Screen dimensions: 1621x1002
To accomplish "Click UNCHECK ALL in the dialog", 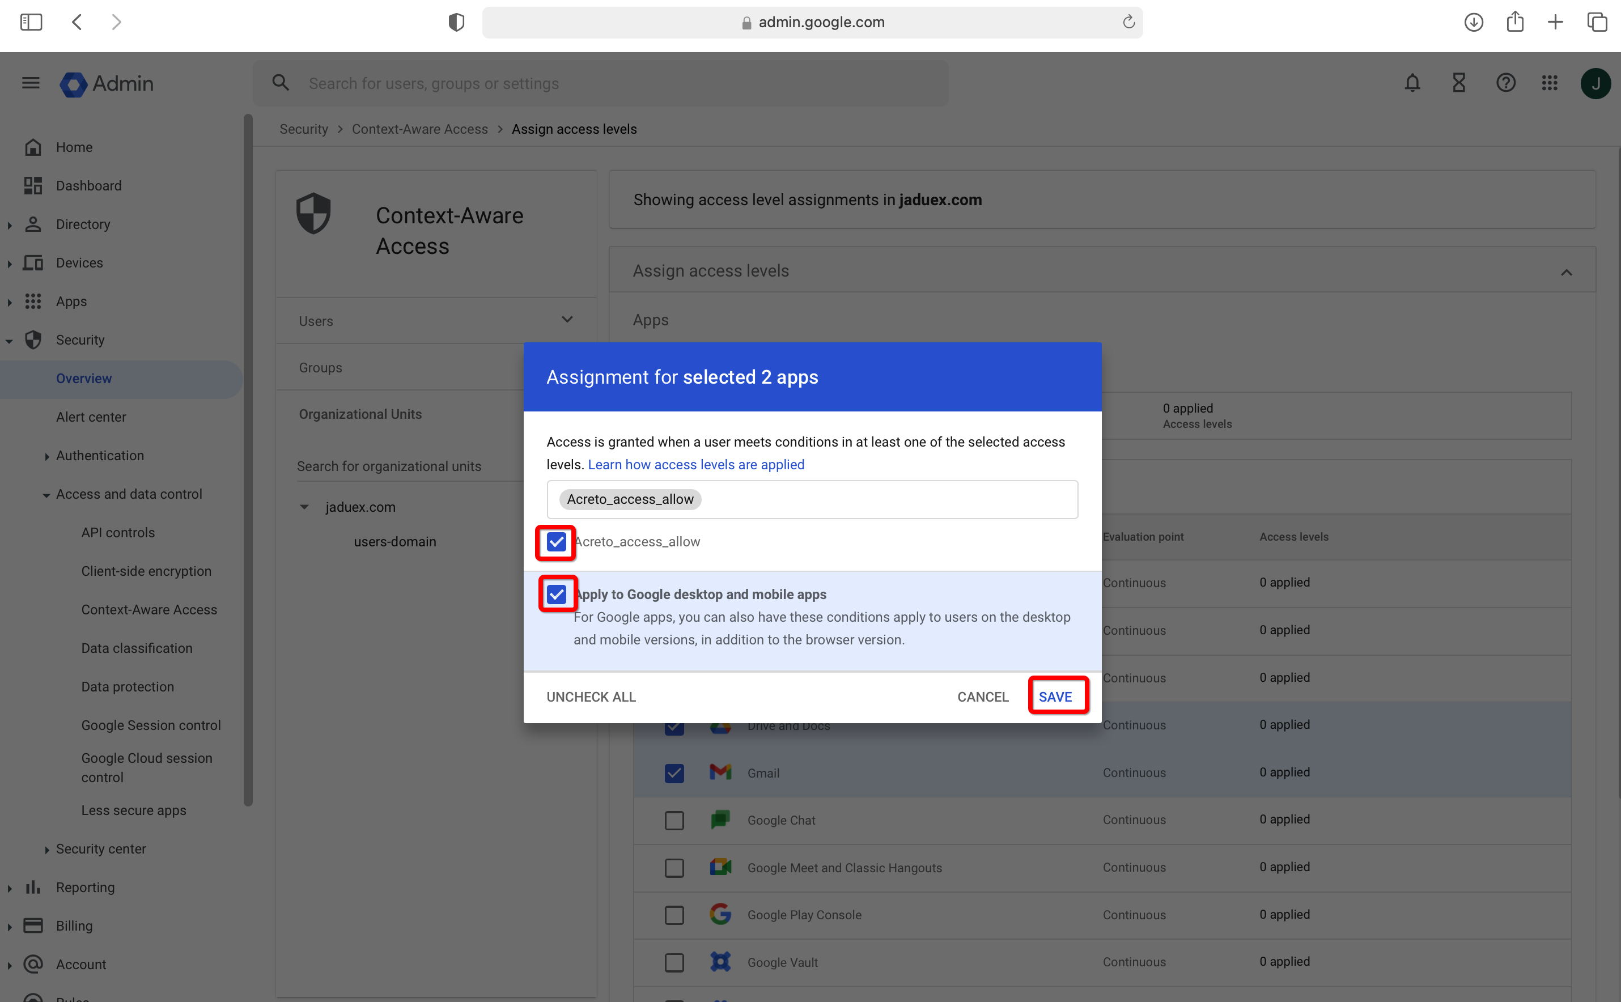I will (x=591, y=697).
